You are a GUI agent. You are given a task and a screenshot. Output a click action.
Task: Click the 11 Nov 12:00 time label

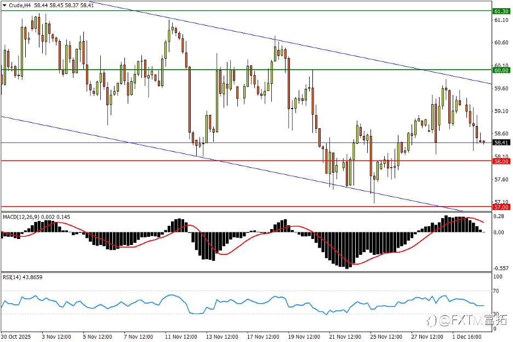pyautogui.click(x=181, y=337)
